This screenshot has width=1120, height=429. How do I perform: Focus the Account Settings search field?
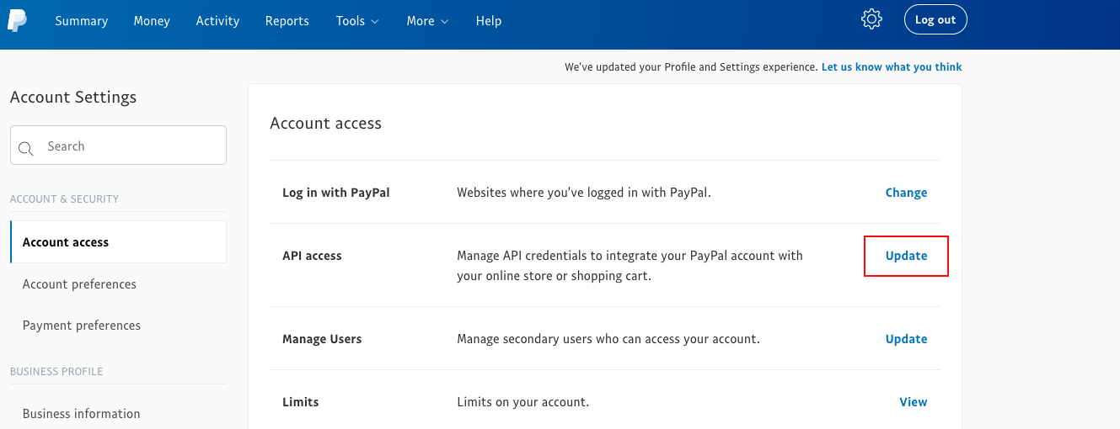118,146
